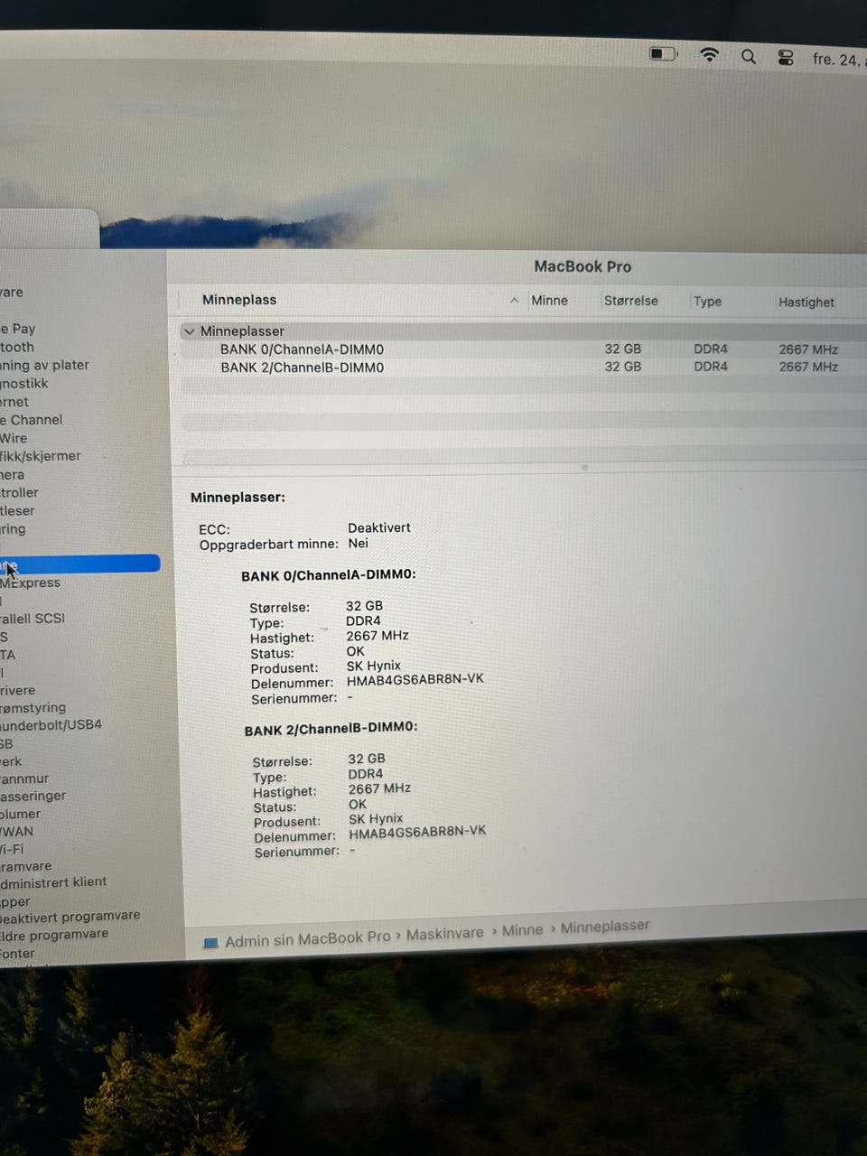Click 2667 MHz cell in BANK 2 row
This screenshot has height=1156, width=867.
[808, 368]
